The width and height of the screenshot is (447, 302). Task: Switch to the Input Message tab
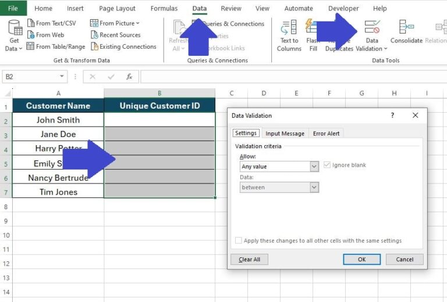[285, 134]
